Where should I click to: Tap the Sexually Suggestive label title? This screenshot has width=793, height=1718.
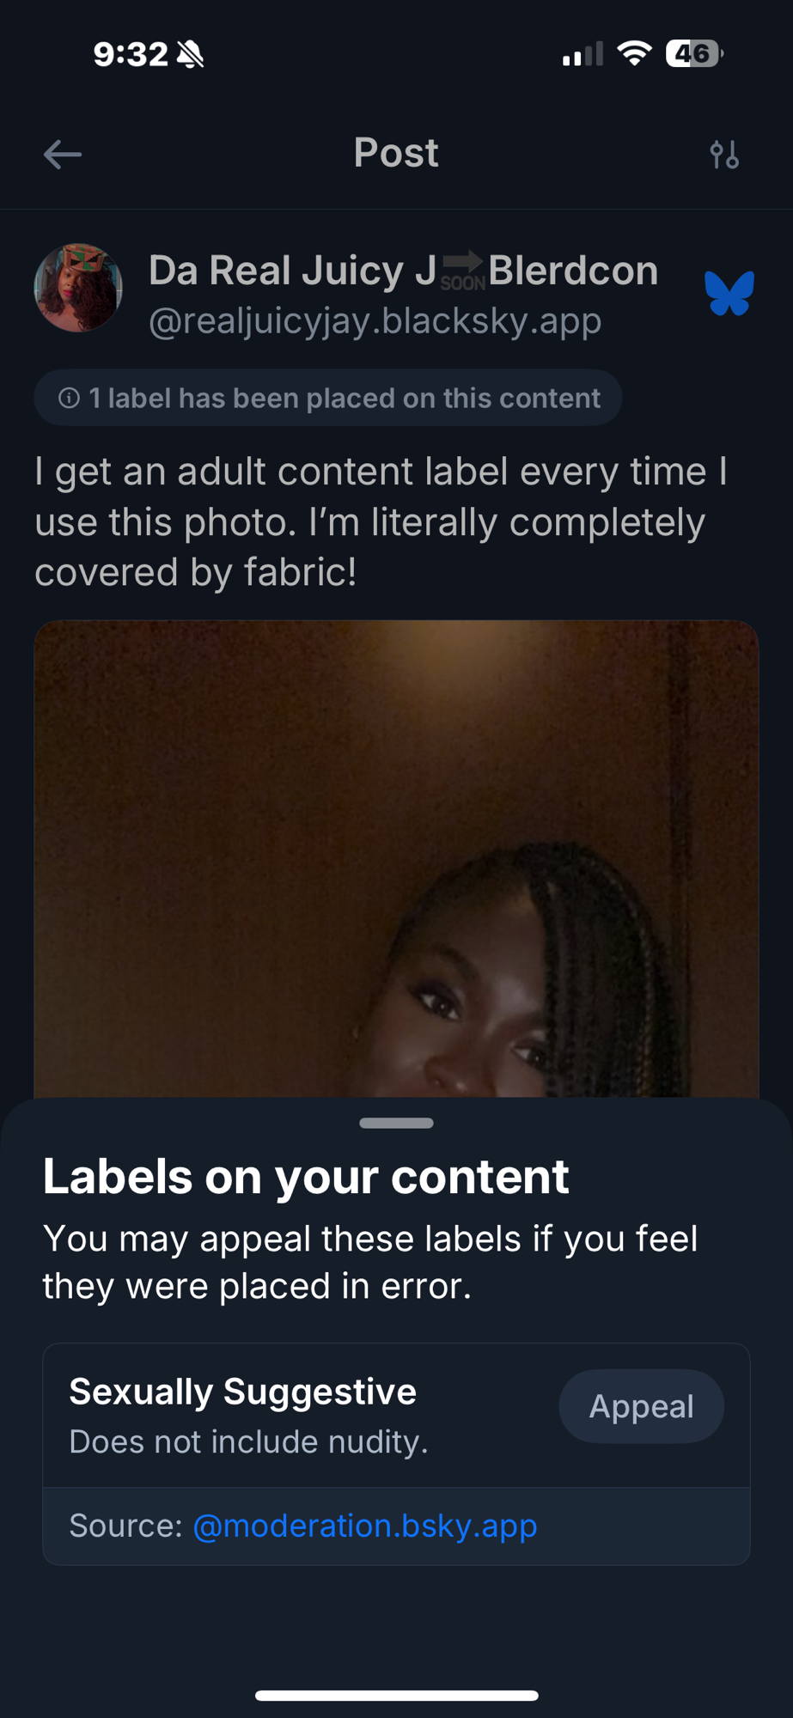[243, 1392]
